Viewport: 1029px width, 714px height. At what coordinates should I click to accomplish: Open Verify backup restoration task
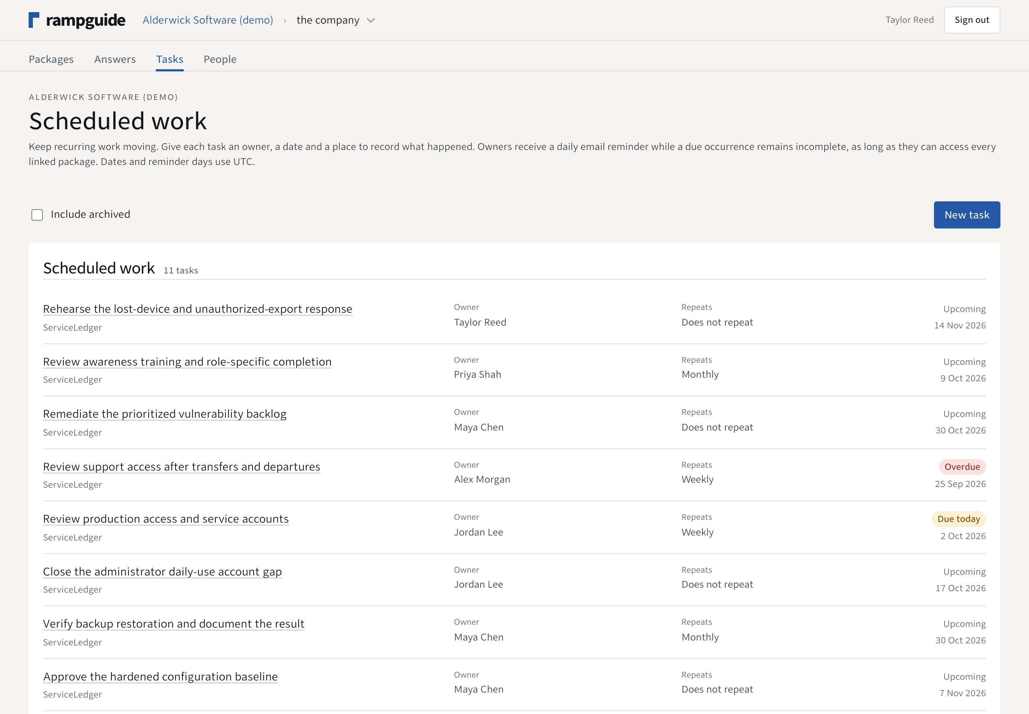click(x=174, y=624)
